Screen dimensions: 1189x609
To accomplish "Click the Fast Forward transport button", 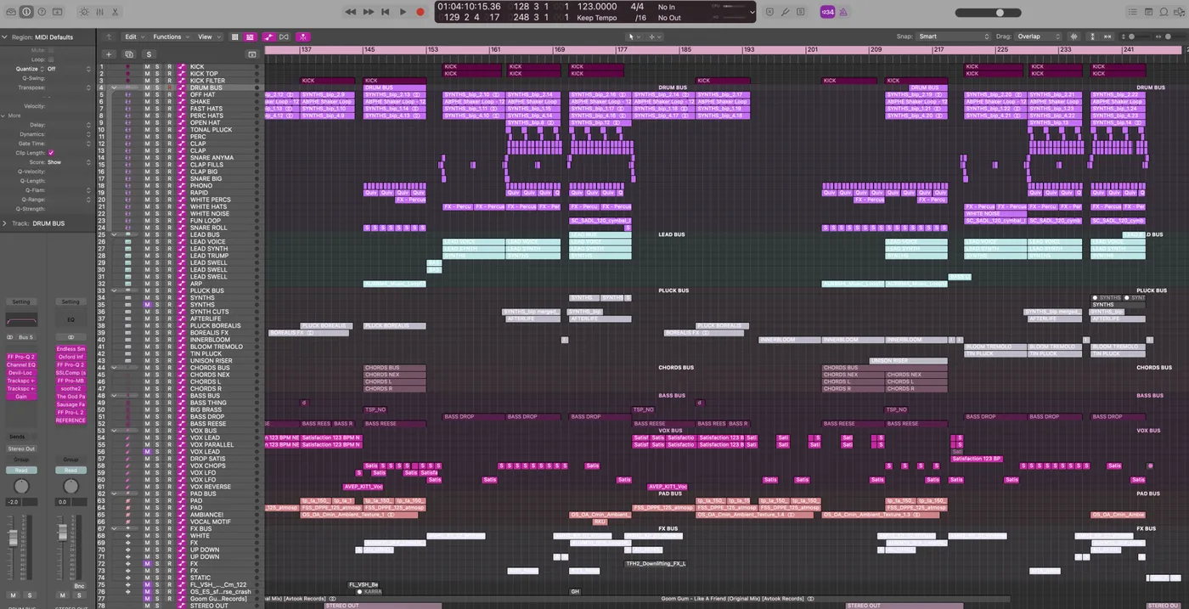I will pyautogui.click(x=368, y=12).
